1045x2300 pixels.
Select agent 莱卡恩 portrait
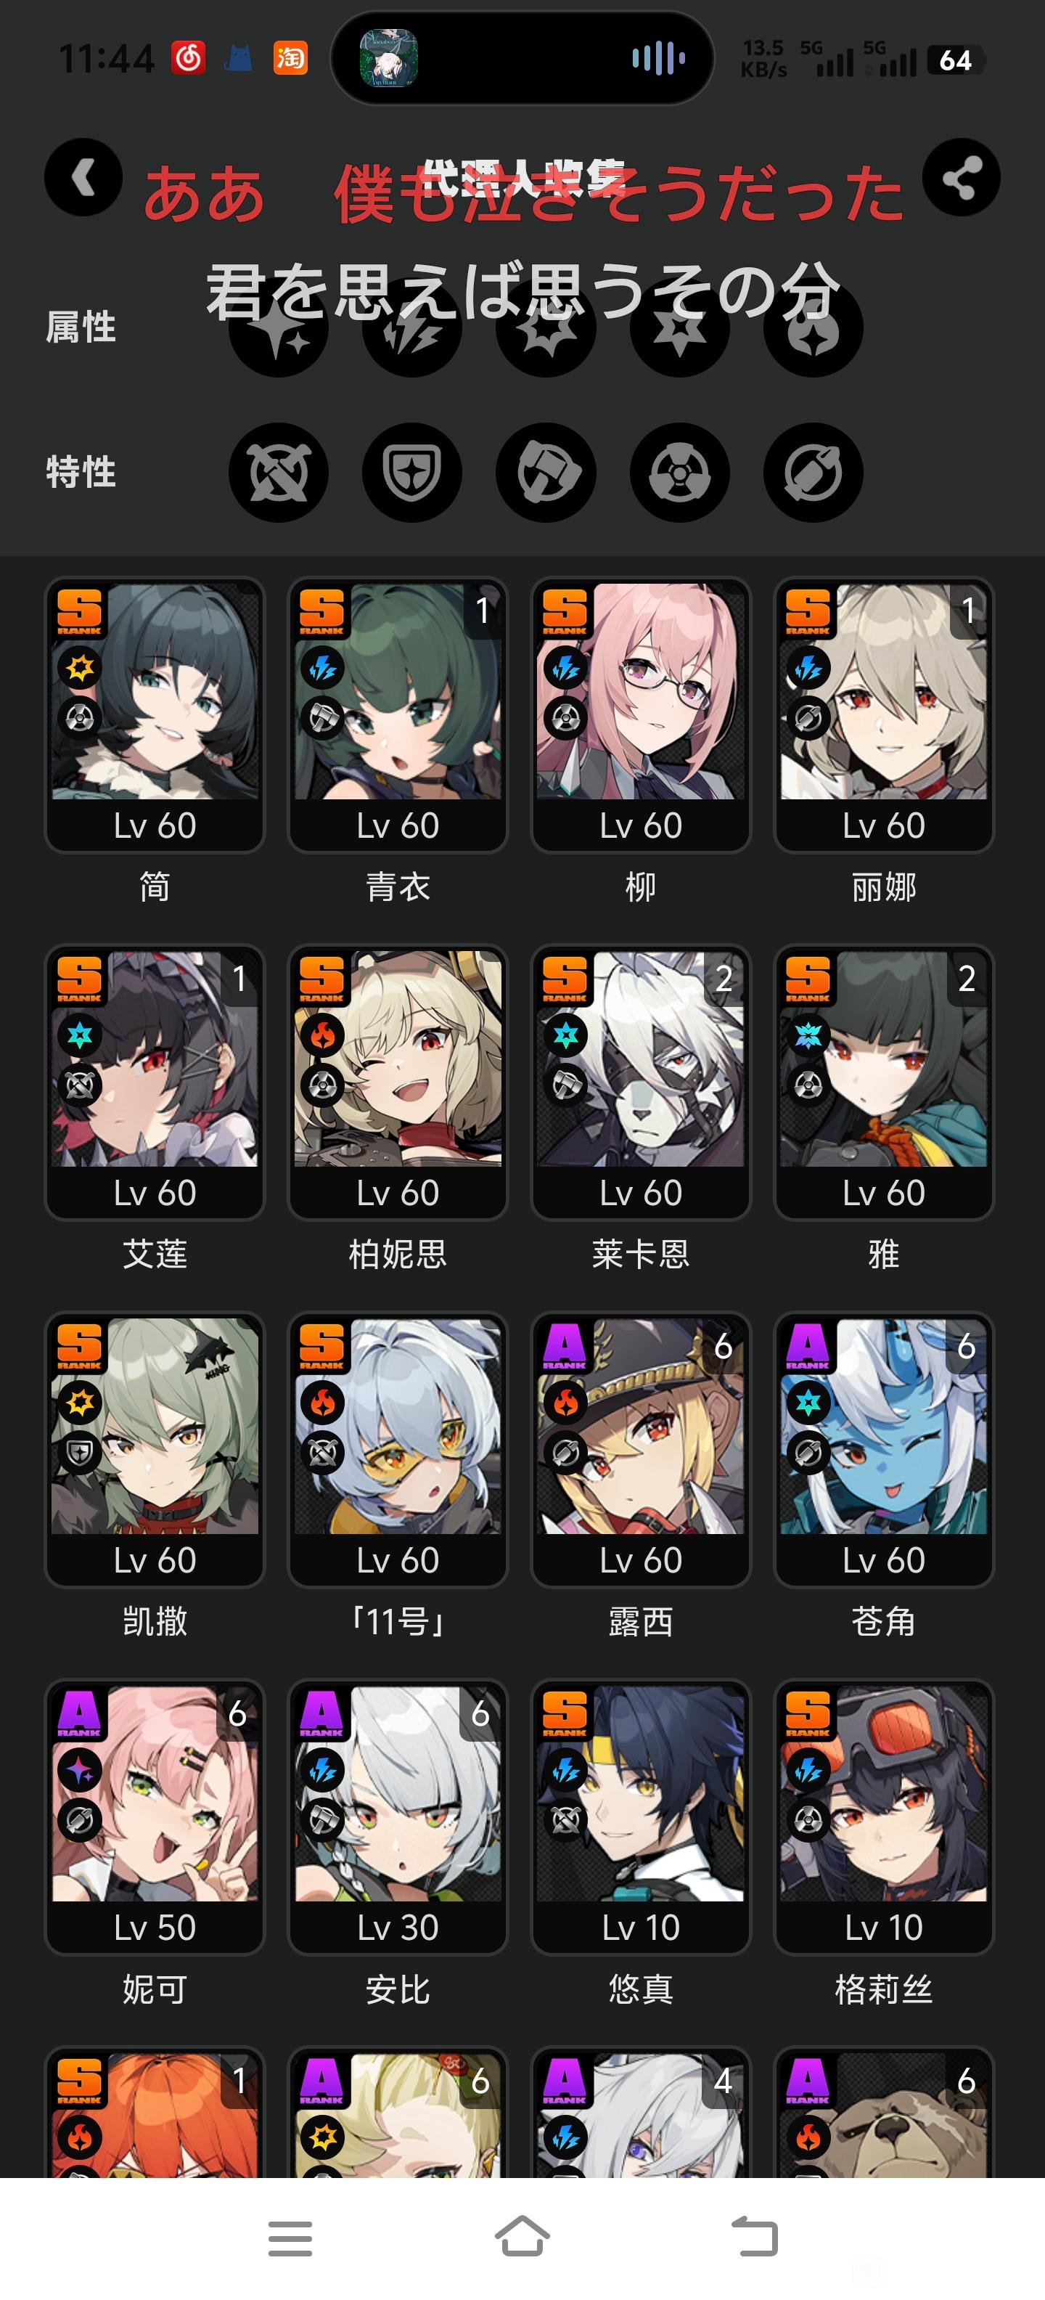[x=641, y=1082]
